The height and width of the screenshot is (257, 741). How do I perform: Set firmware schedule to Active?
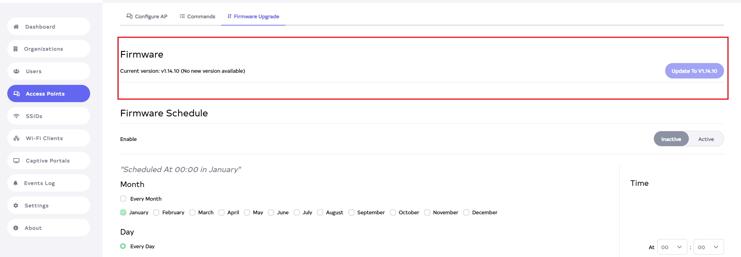[706, 139]
